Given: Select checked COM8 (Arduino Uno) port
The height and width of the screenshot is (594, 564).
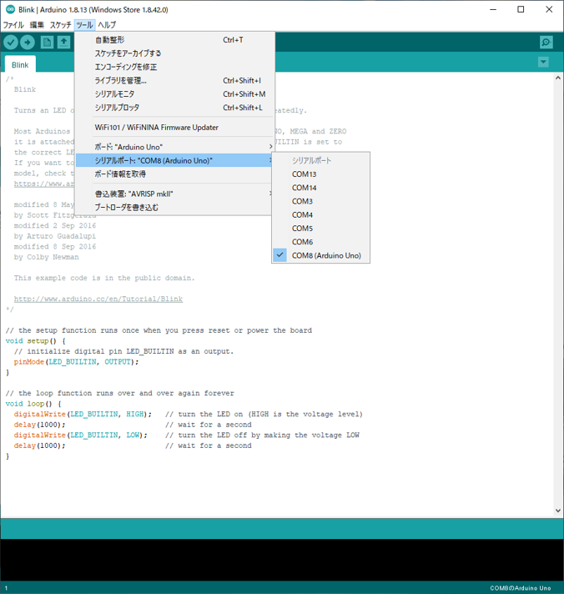Looking at the screenshot, I should (x=321, y=256).
